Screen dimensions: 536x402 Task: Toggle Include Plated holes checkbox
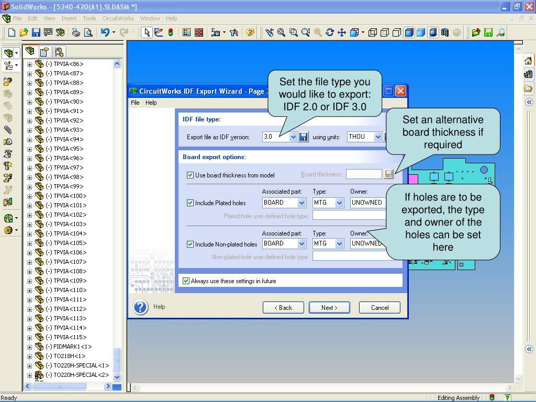click(x=190, y=203)
